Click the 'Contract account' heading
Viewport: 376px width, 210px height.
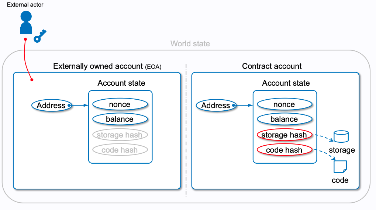point(272,66)
